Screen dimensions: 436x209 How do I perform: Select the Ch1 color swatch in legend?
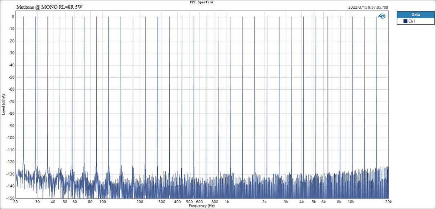tap(405, 22)
